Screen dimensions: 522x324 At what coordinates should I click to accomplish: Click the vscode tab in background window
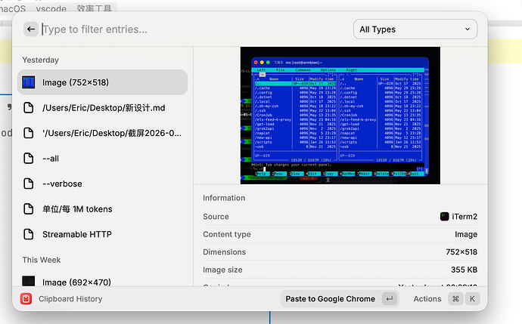(51, 8)
